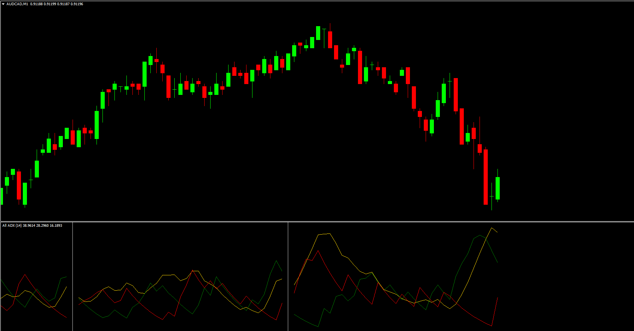Click the 16.1893 indicator value
The height and width of the screenshot is (331, 634).
point(56,226)
